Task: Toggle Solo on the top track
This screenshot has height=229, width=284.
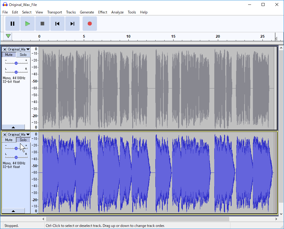Action: pyautogui.click(x=23, y=55)
